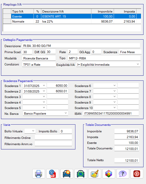Click the broom clean-up icon
The image size is (146, 184).
(95, 174)
